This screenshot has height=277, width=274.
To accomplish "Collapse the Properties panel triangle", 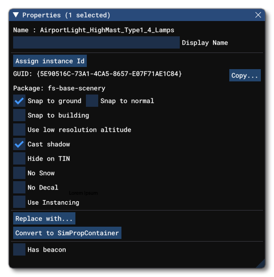I will 16,15.
